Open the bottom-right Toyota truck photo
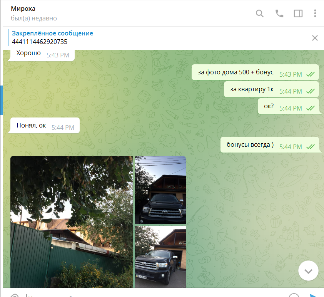324x297 pixels. point(160,256)
